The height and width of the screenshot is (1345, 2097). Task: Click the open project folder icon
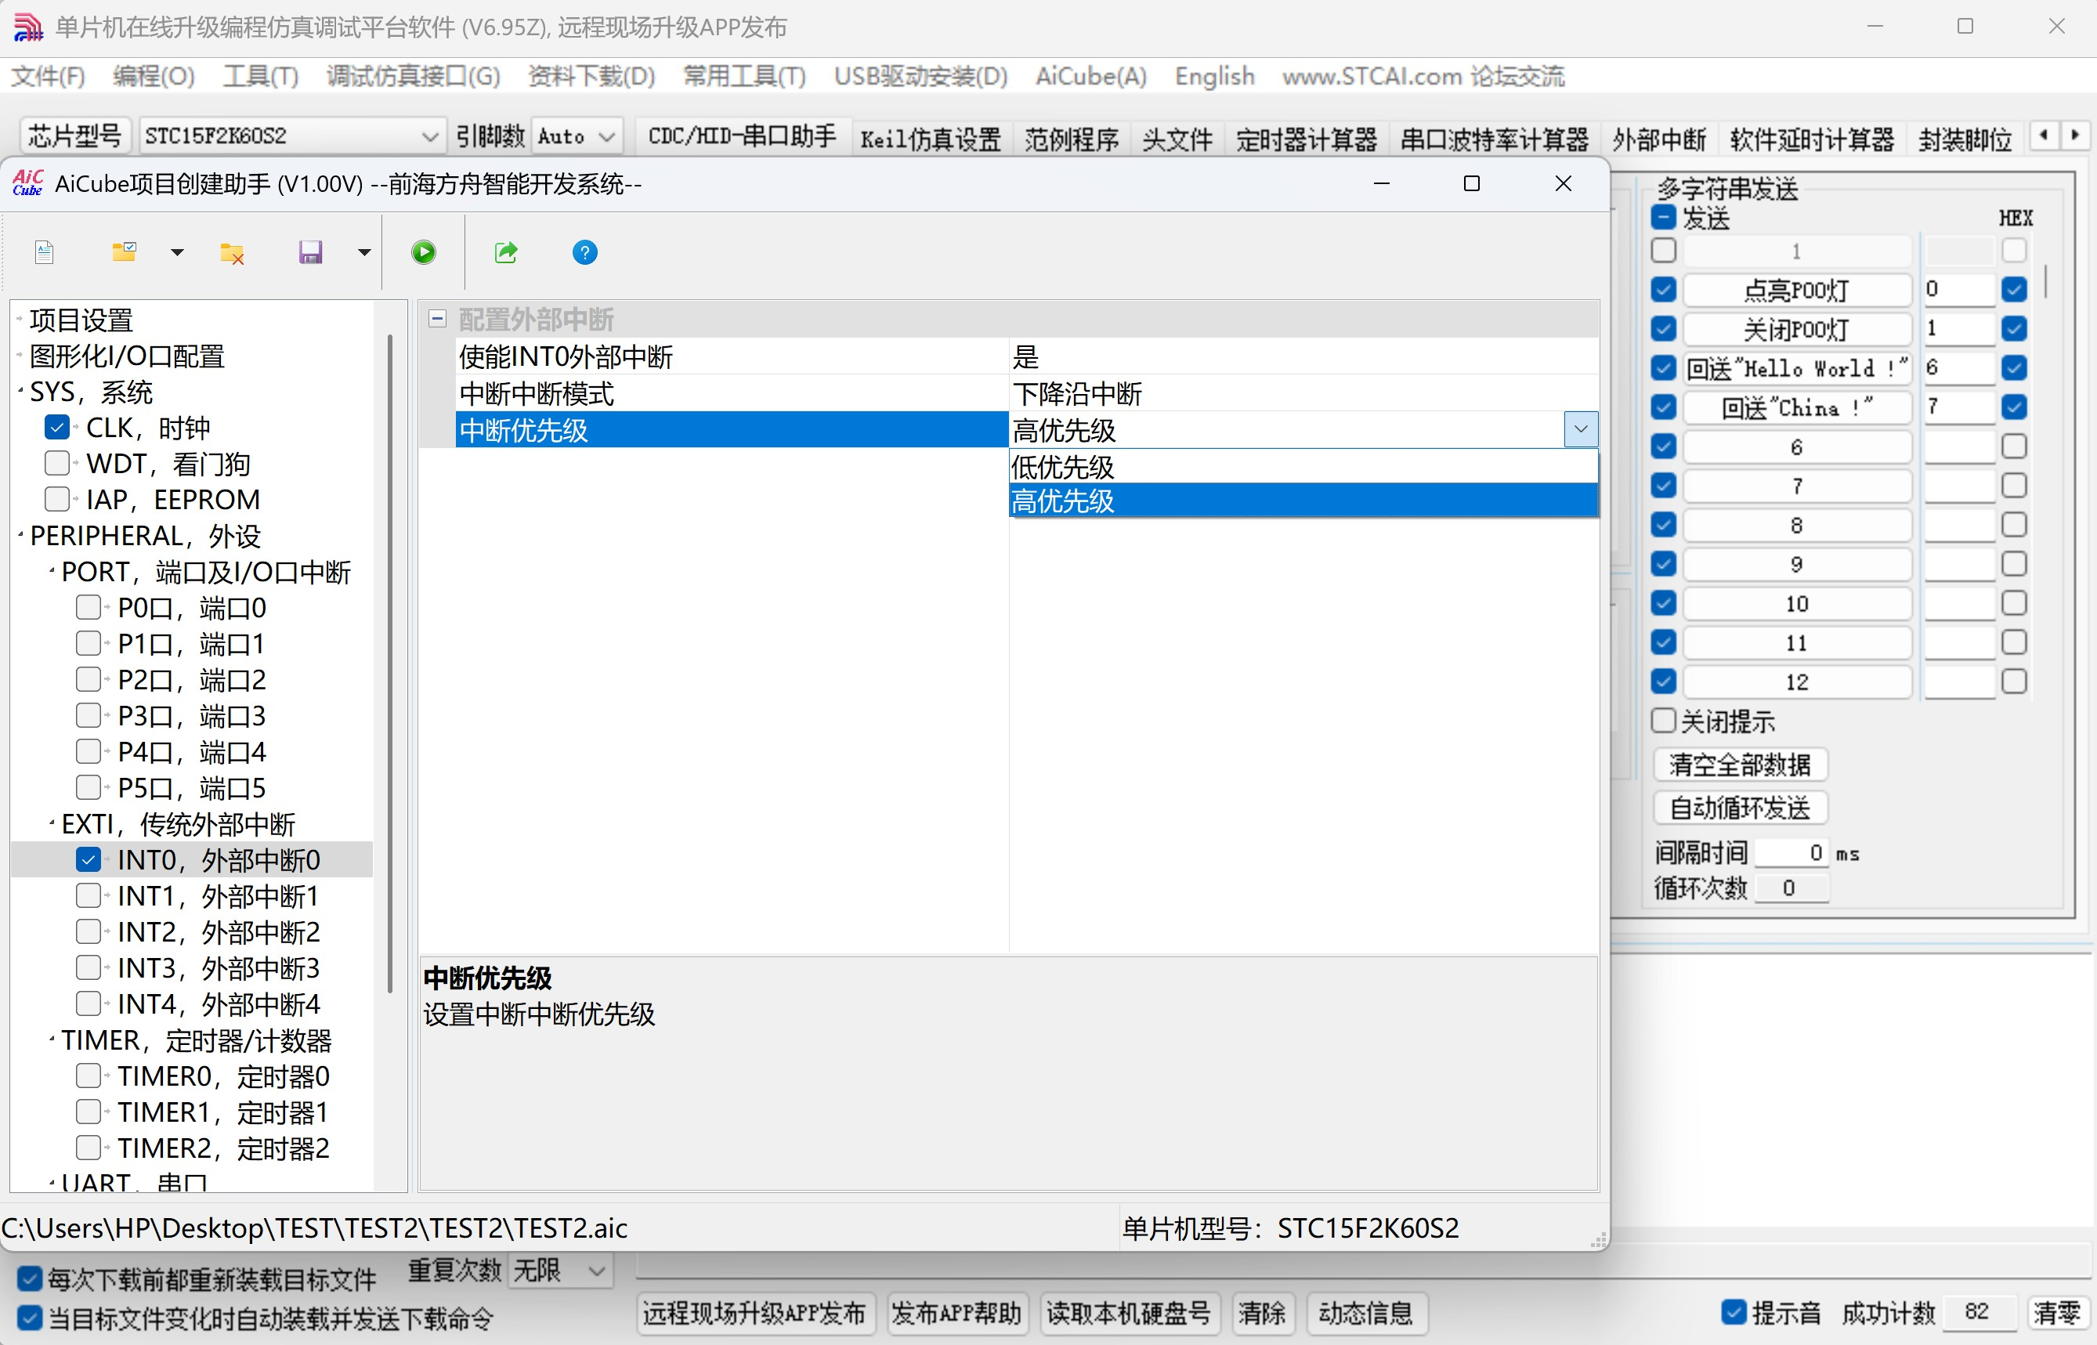(125, 252)
